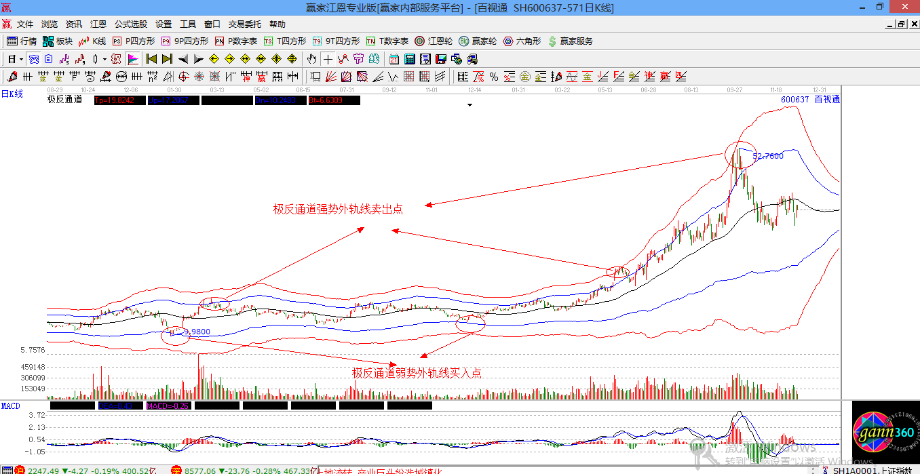Screen dimensions: 920x474
Task: Open the 公式选股 menu
Action: (131, 24)
